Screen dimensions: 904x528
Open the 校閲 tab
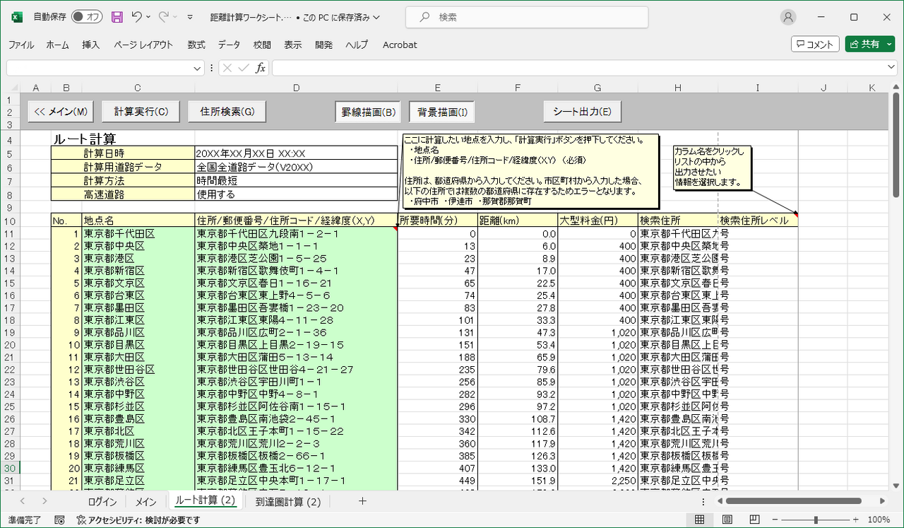[262, 45]
